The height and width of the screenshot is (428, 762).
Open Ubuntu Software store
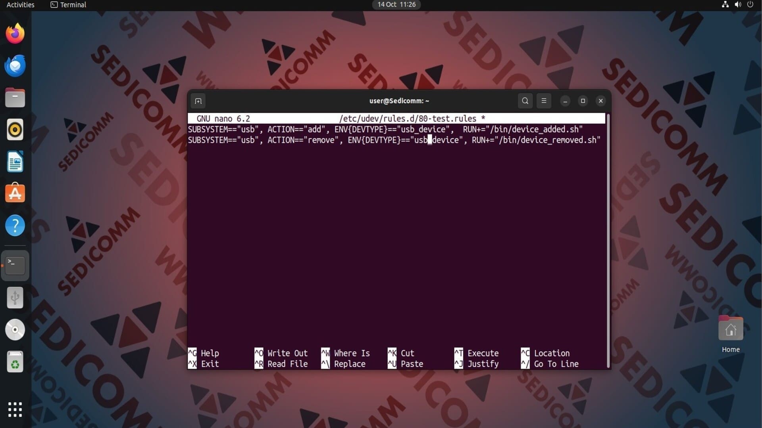15,193
